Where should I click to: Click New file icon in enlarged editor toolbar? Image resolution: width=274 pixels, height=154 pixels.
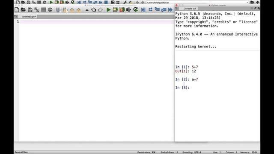17,9
